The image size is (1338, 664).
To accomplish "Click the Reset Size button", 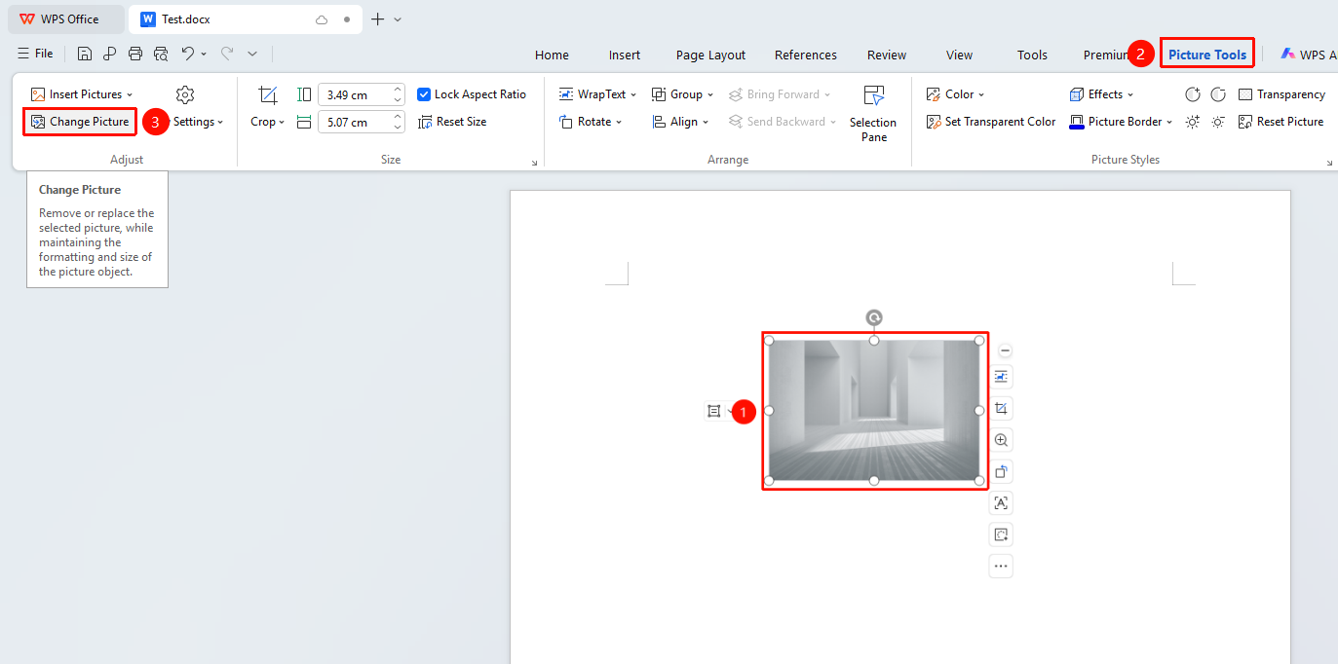I will 452,122.
